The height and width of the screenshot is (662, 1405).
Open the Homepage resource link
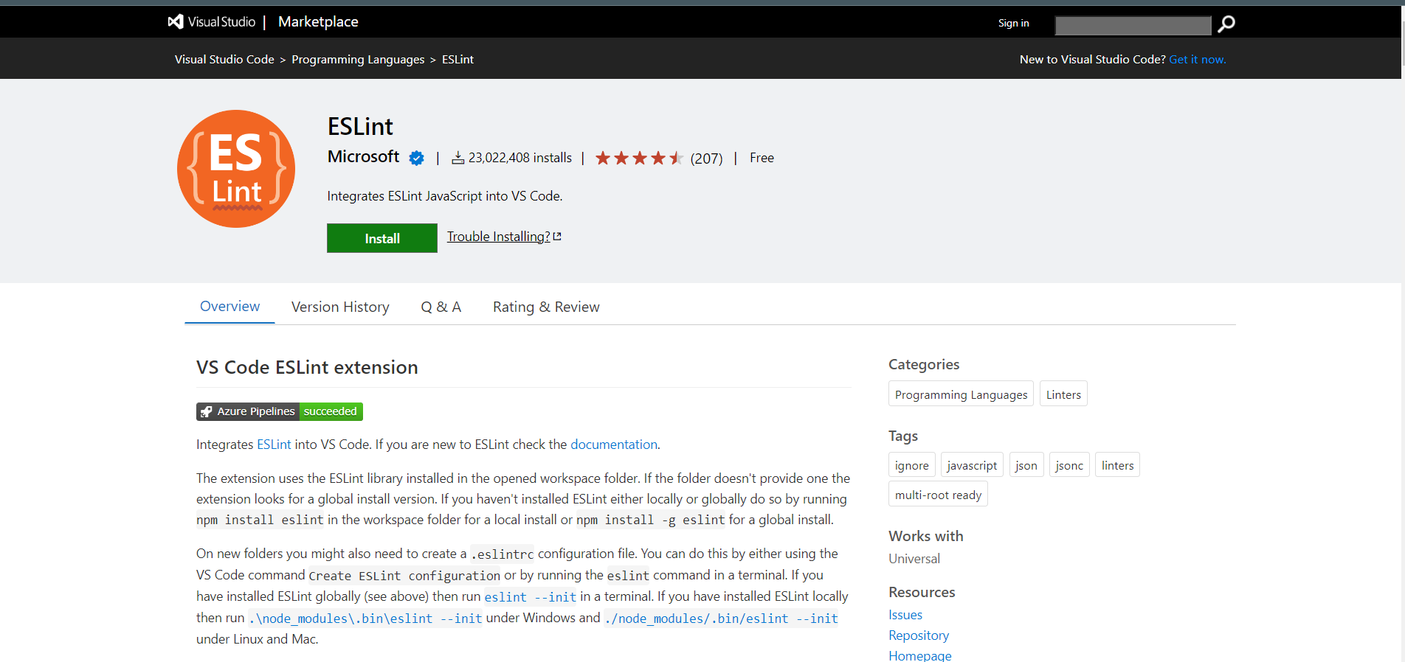click(920, 655)
